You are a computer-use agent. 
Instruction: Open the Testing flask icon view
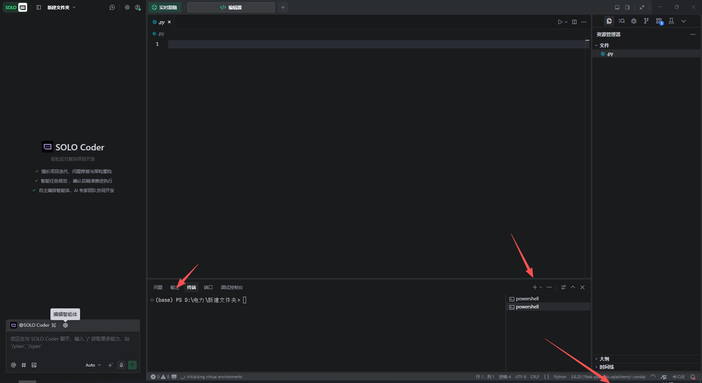point(671,21)
